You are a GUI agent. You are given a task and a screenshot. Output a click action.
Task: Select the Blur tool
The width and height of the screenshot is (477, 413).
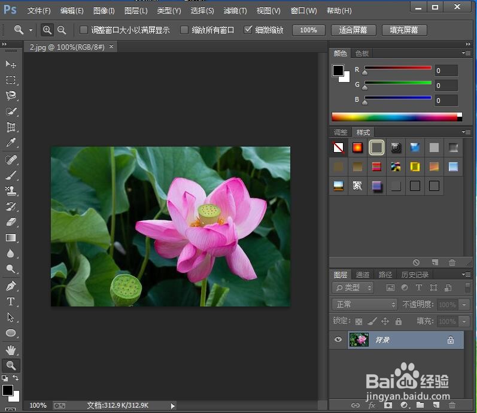coord(11,253)
